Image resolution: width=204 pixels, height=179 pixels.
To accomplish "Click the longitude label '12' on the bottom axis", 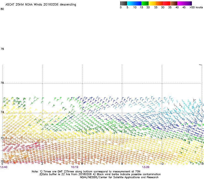I will coord(162,164).
